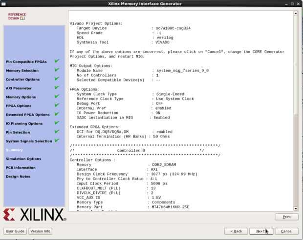
Task: Select PCB Information step
Action: [21, 168]
